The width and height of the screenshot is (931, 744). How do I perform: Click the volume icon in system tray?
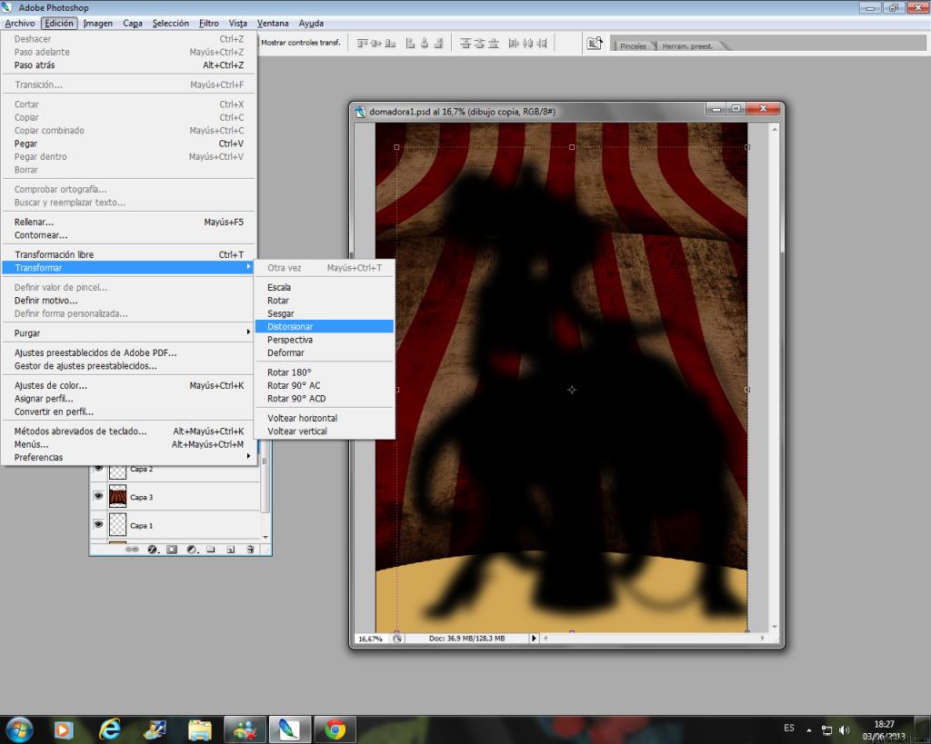click(845, 729)
